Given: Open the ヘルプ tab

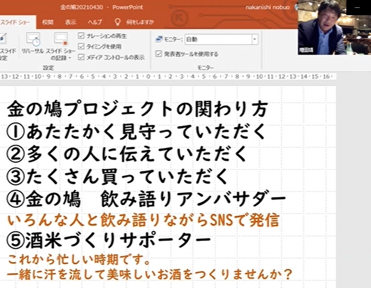Looking at the screenshot, I should [x=94, y=22].
